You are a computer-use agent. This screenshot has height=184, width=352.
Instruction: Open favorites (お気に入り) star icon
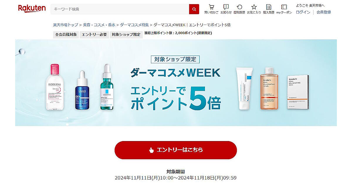click(x=254, y=9)
